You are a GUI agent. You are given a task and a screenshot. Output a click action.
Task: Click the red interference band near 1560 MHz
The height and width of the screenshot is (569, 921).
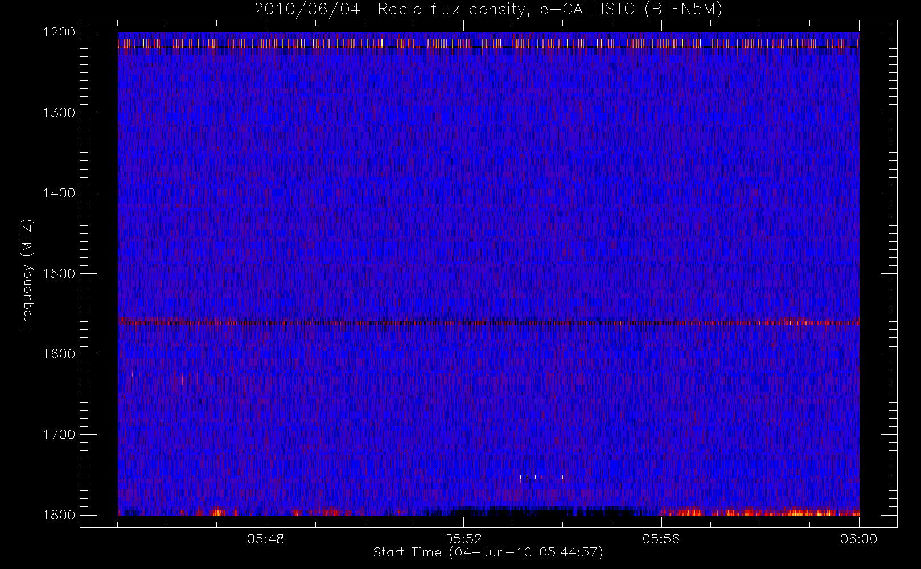click(x=488, y=323)
